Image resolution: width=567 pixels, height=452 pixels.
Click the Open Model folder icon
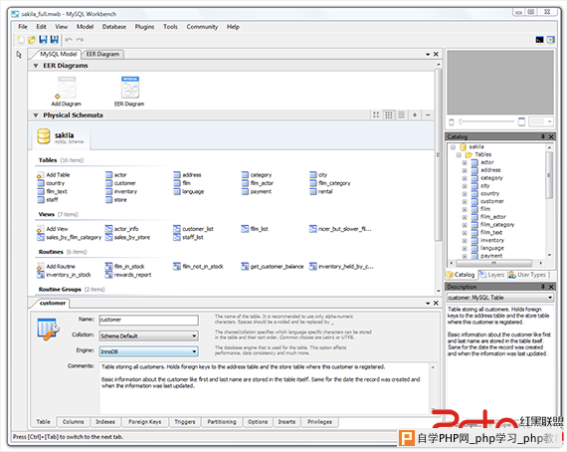click(32, 40)
